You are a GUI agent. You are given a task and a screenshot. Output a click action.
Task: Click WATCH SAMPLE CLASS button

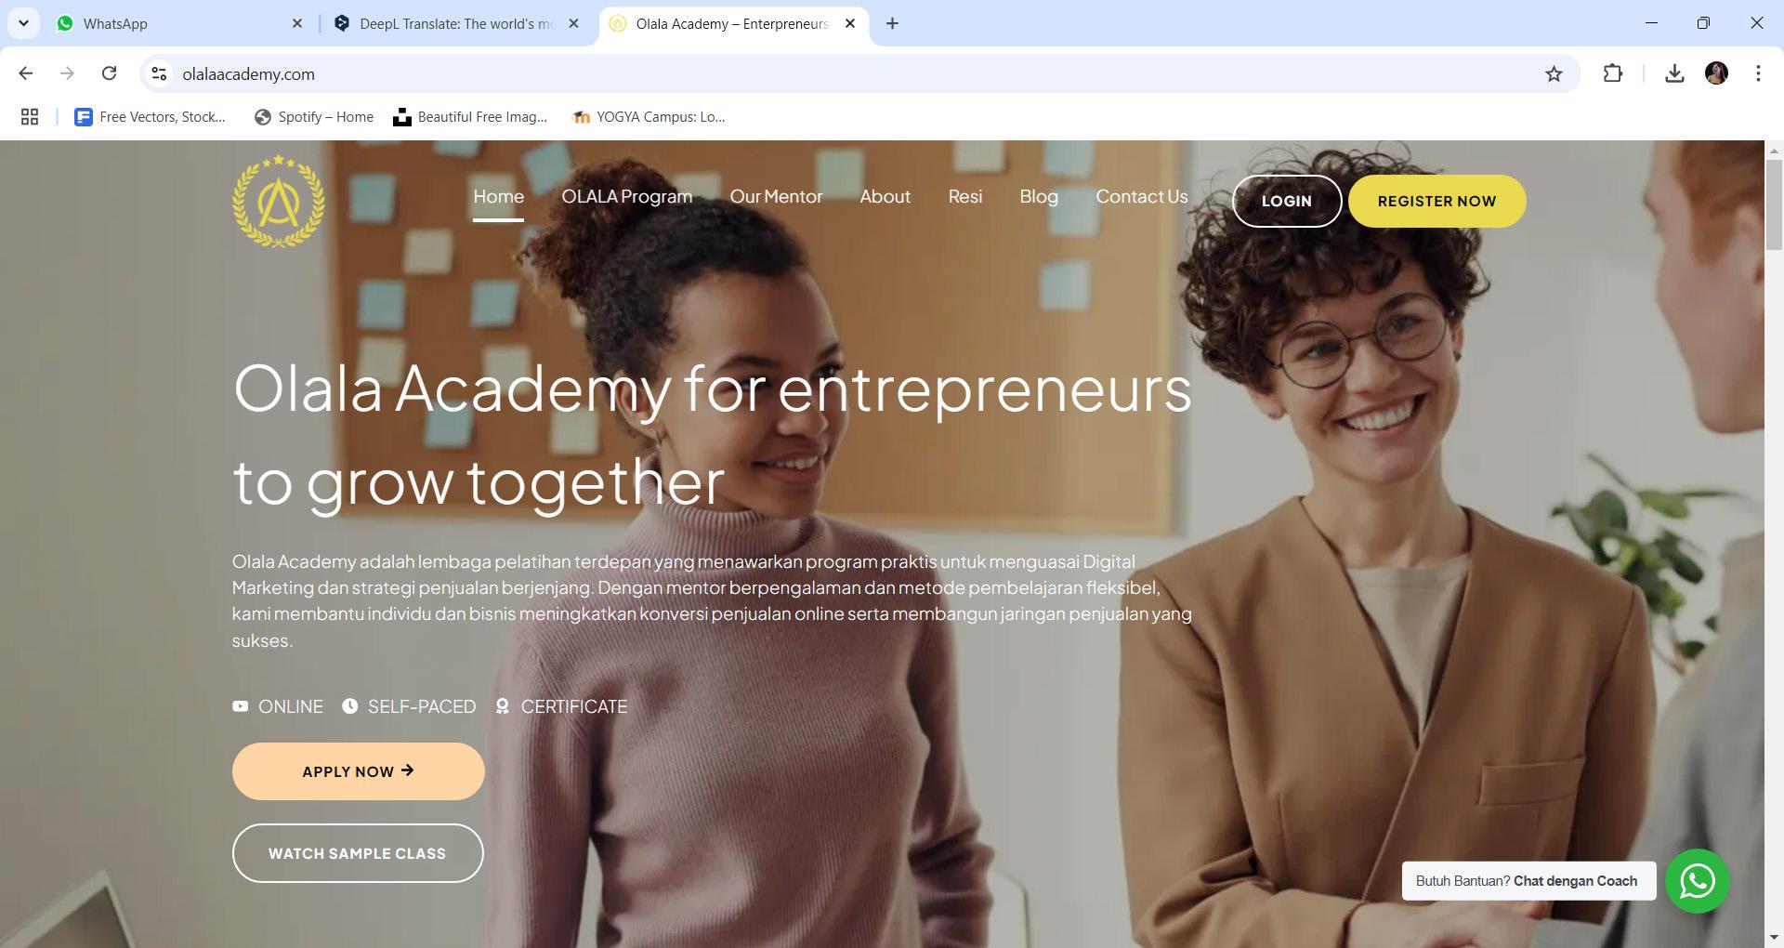(x=358, y=853)
